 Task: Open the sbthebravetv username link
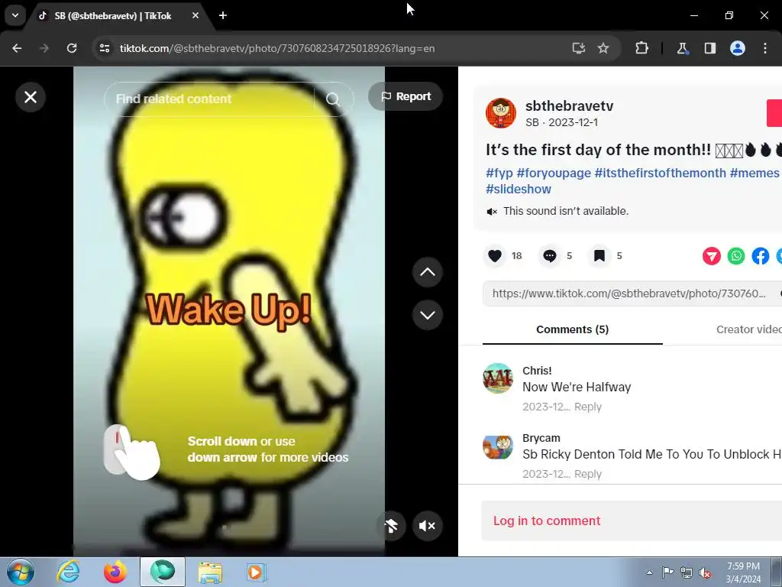569,105
